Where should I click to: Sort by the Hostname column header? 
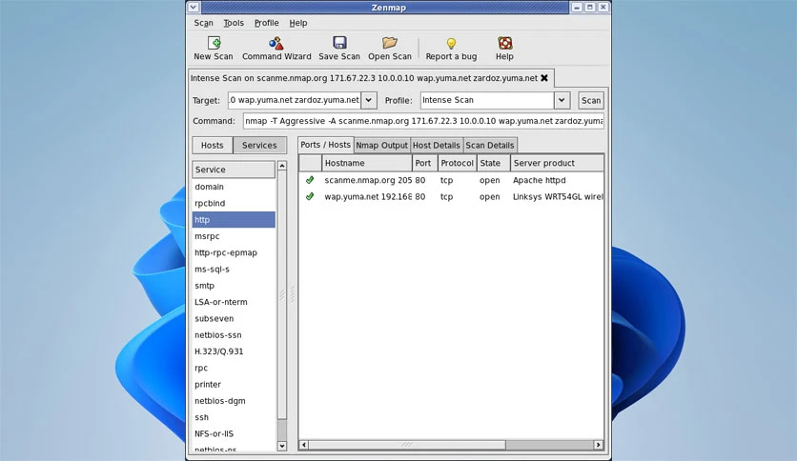coord(367,163)
